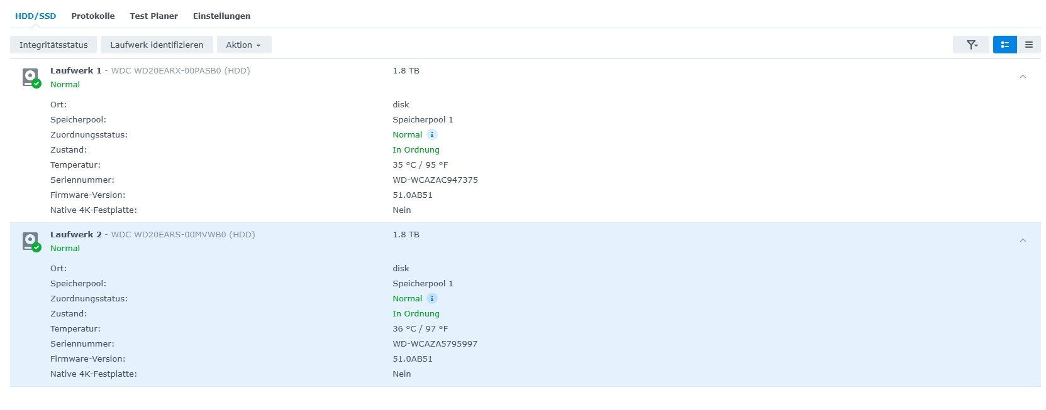Viewport: 1046px width, 410px height.
Task: Click Laufwerk 2 Ort value disk
Action: tap(401, 268)
